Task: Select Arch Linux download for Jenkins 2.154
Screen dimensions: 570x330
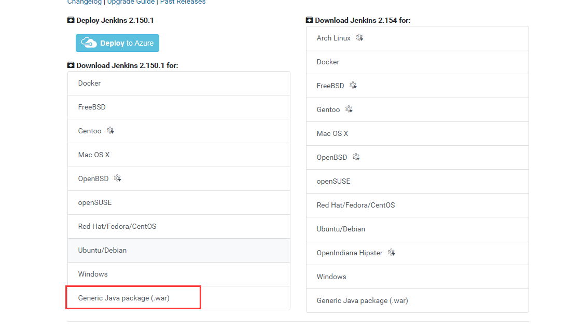Action: 333,38
